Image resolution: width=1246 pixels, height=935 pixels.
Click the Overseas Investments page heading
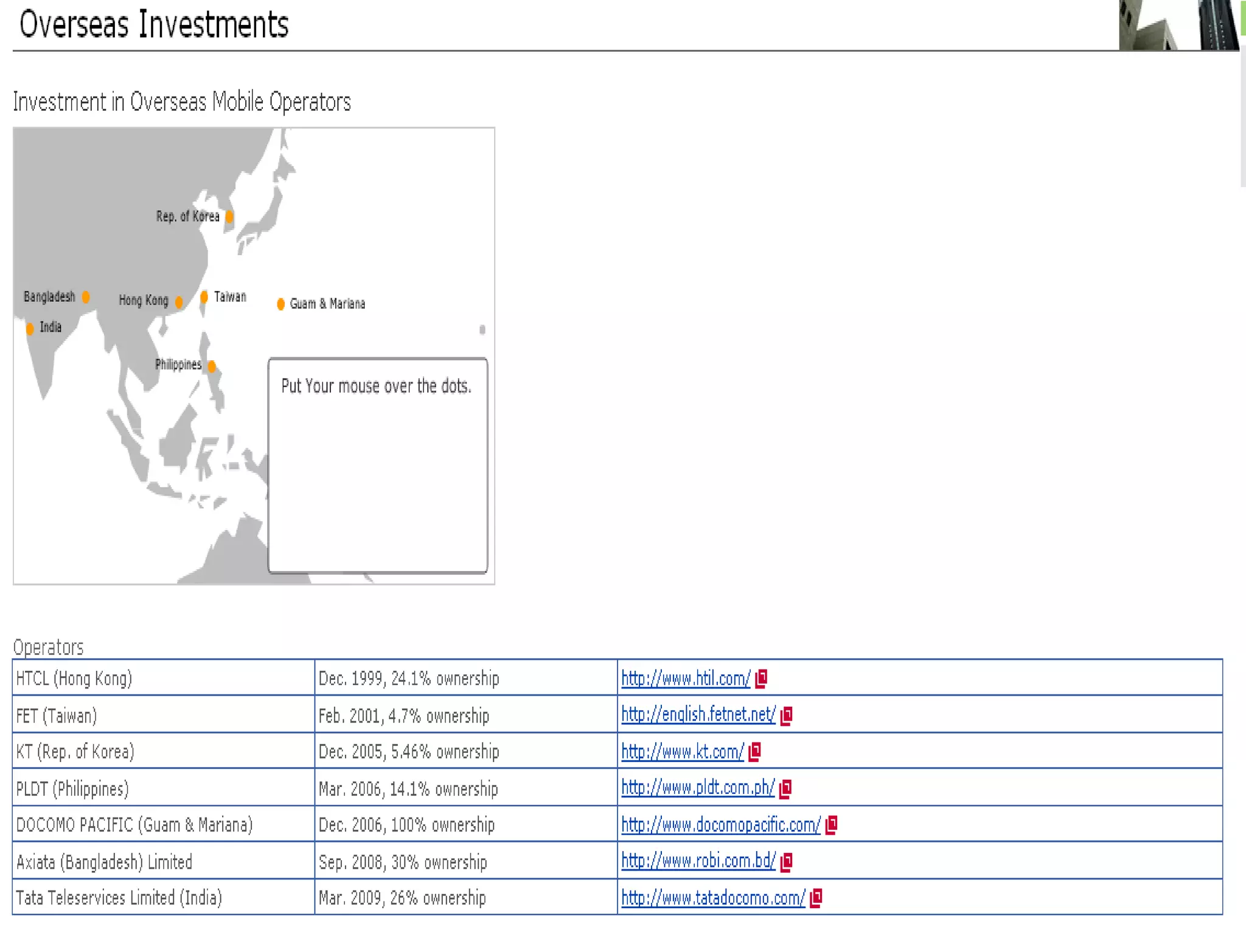click(154, 24)
